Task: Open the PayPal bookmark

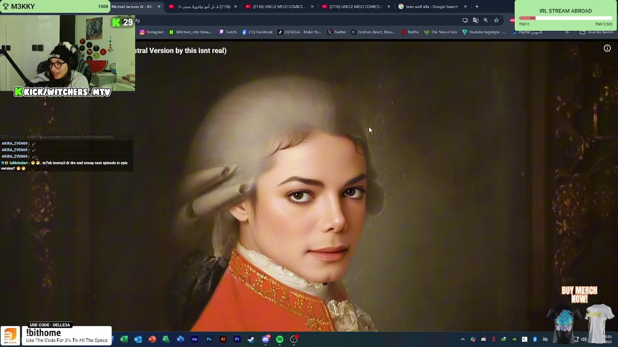Action: click(x=527, y=32)
